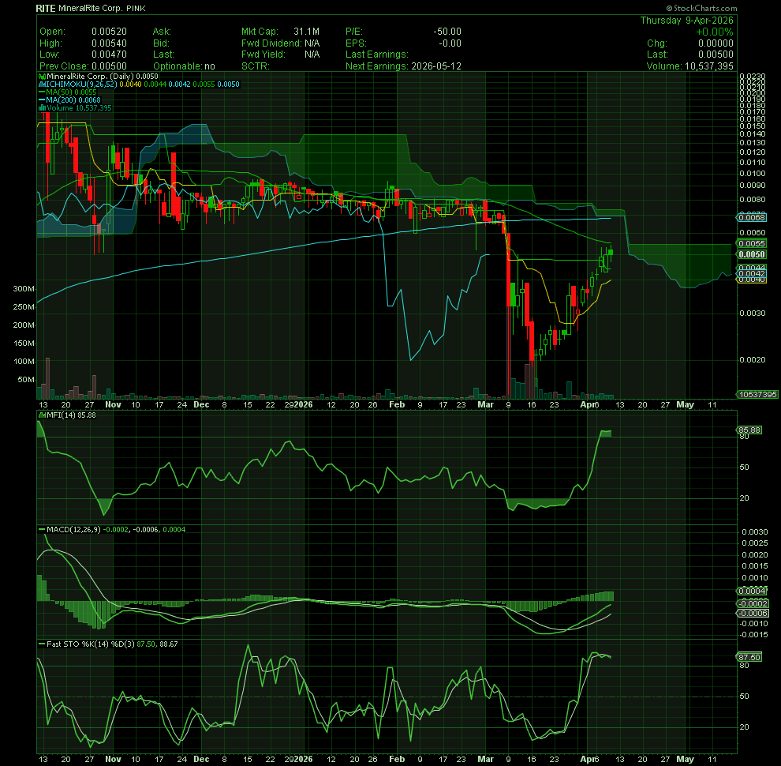This screenshot has height=766, width=781.
Task: Click the Next Earnings date 2026-05-12
Action: click(x=436, y=66)
